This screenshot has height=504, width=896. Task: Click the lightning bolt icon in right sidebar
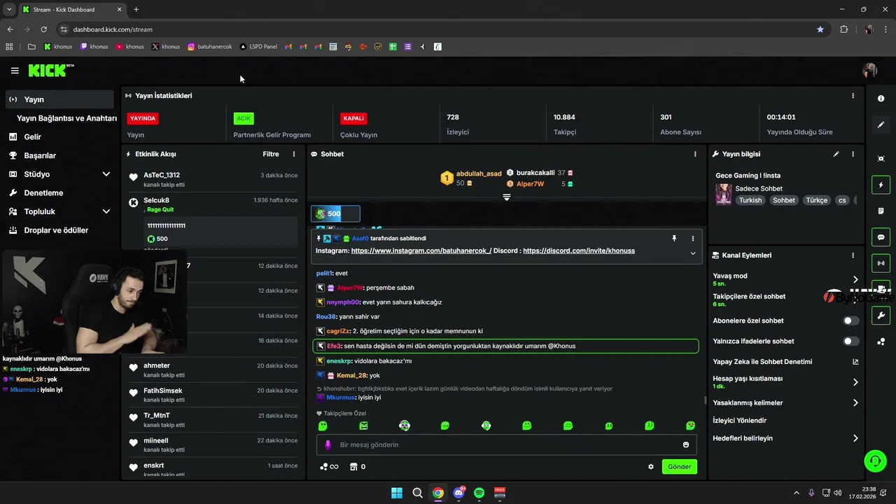(881, 185)
